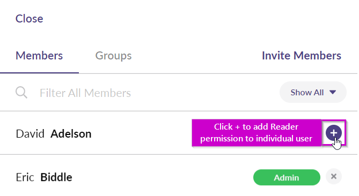Click the triangle arrow beside Show All

333,92
